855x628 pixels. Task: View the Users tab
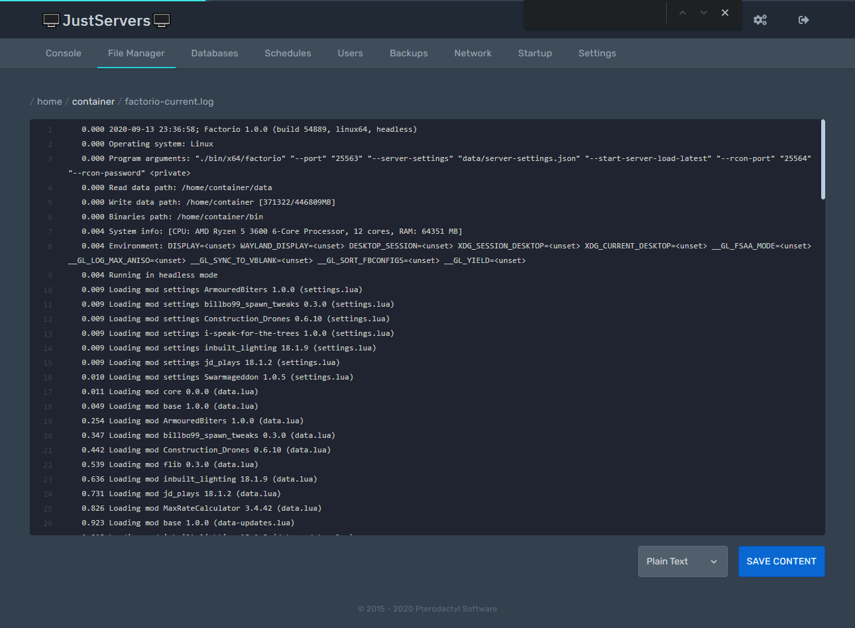click(x=350, y=53)
